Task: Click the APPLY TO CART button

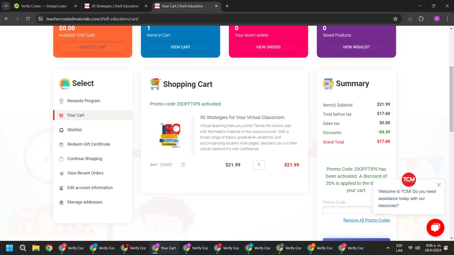Action: tap(93, 47)
